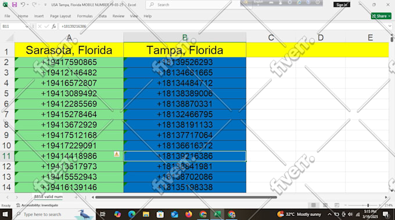
Task: Open Task View on the taskbar
Action: pos(103,214)
